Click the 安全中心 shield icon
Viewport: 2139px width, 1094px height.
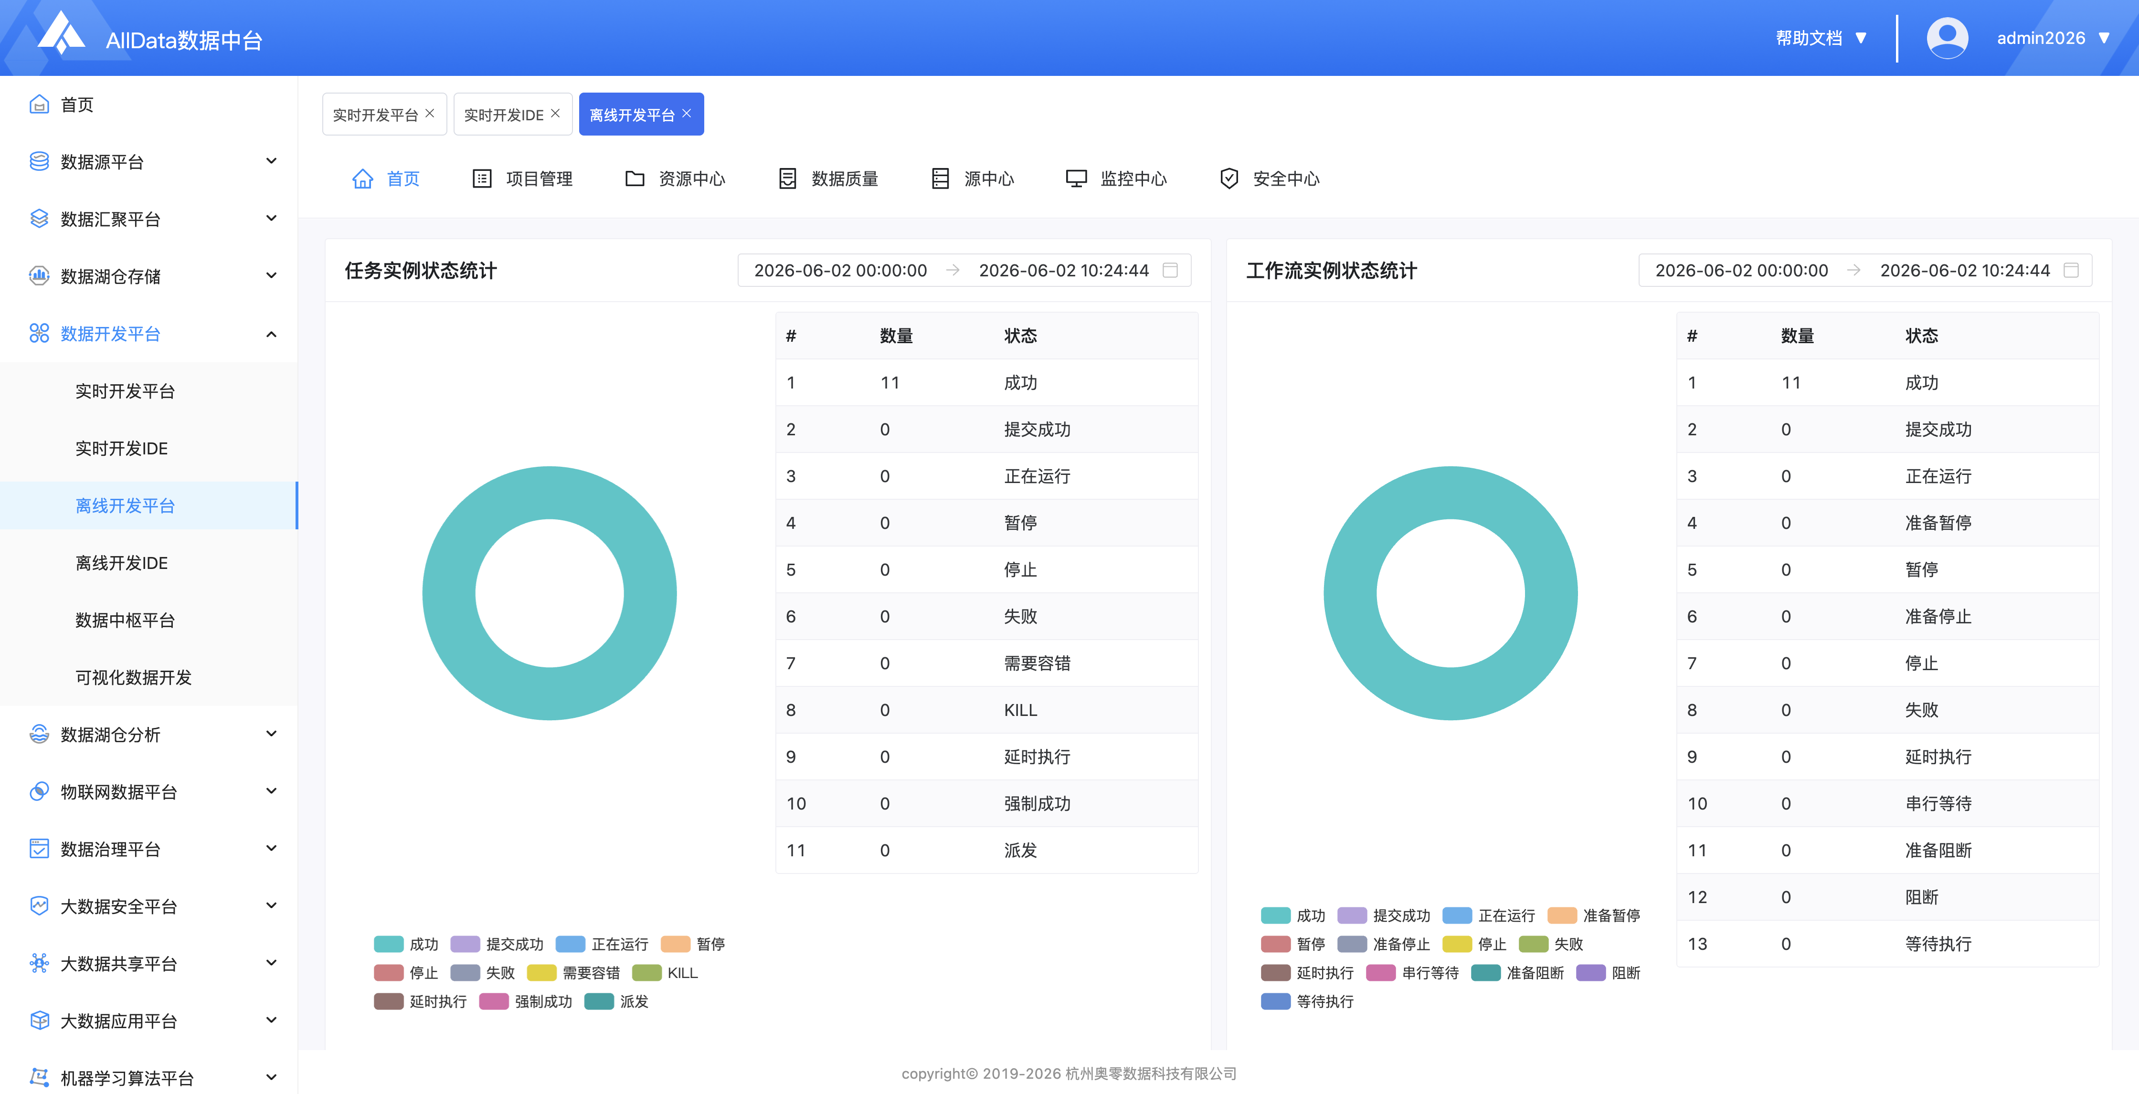[1229, 179]
